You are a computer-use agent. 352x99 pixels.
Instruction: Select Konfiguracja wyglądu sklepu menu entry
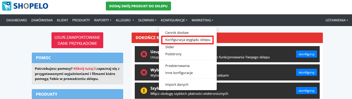pyautogui.click(x=188, y=40)
